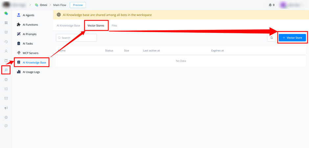Screen dimensions: 309x148
Task: Click Omni in the breadcrumb
Action: click(x=43, y=5)
